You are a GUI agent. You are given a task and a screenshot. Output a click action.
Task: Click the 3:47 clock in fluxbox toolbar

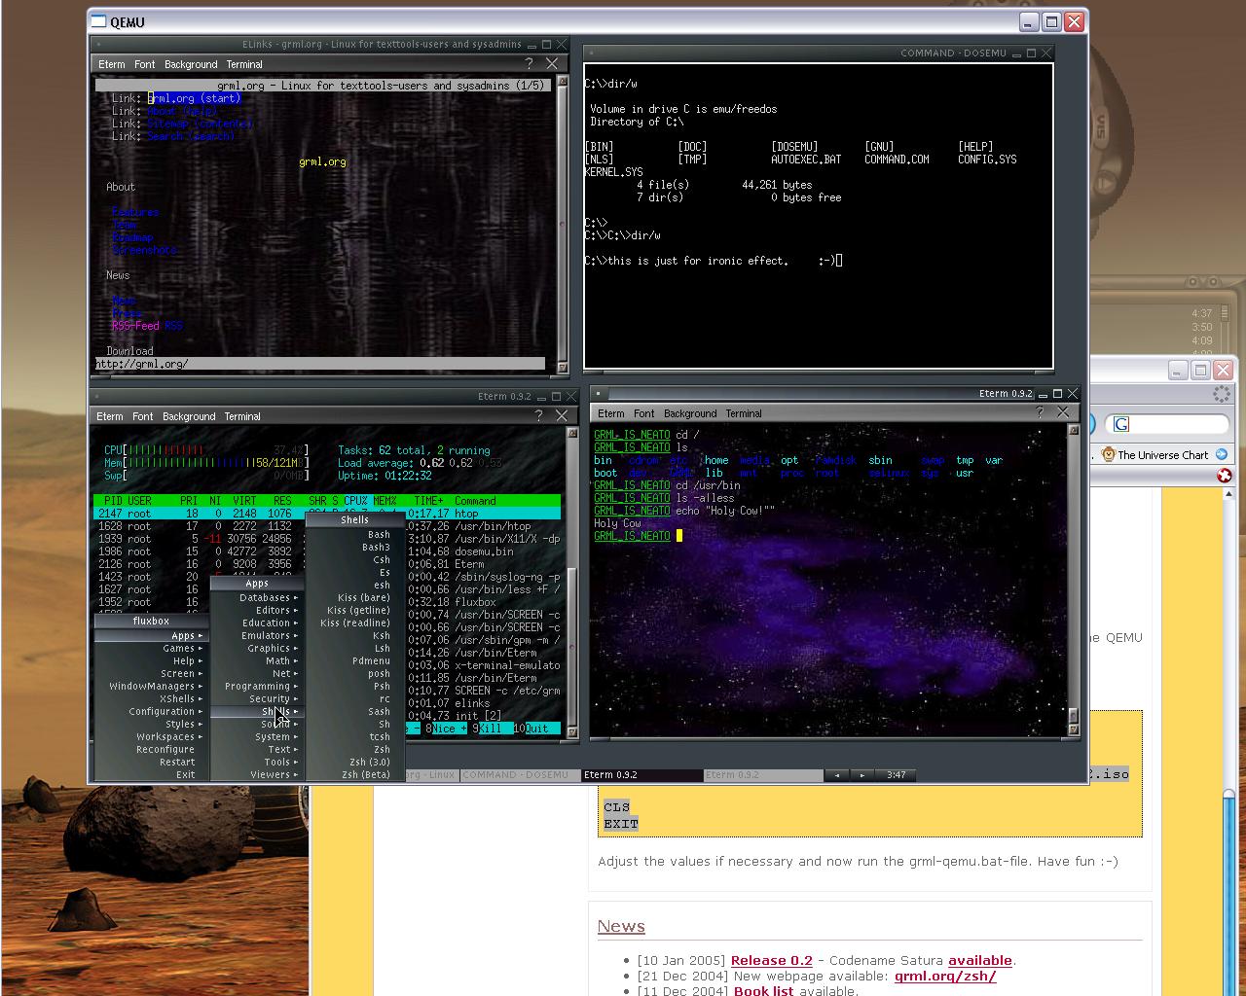[897, 775]
